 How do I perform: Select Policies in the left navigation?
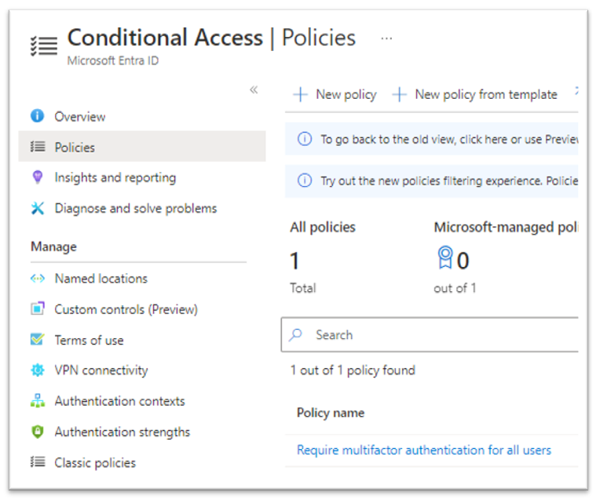point(75,147)
